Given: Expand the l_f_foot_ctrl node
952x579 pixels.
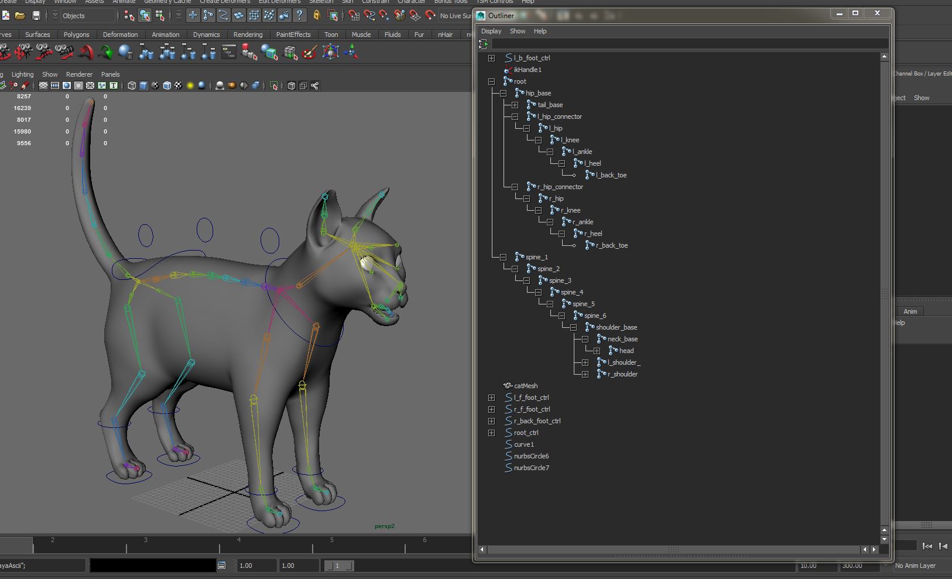Looking at the screenshot, I should point(492,398).
